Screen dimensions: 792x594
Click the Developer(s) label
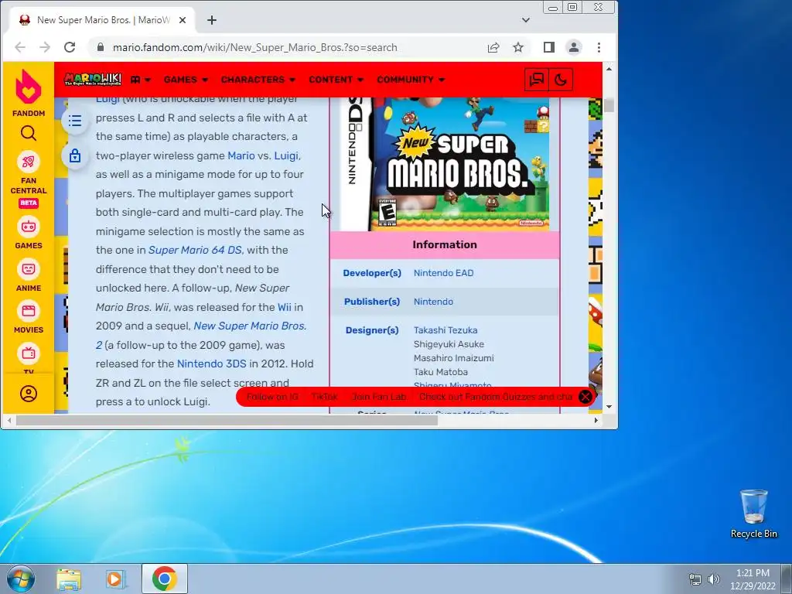point(372,273)
